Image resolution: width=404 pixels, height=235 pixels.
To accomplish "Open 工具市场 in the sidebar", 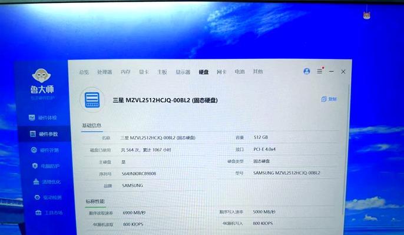I will coord(49,213).
